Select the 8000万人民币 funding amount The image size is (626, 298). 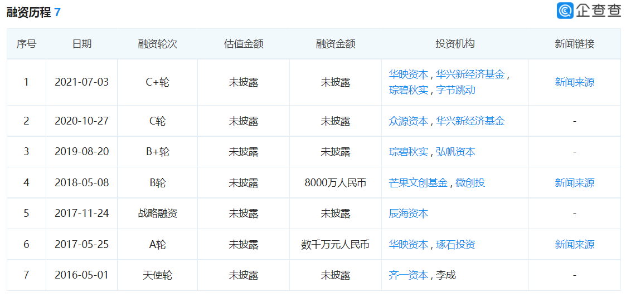click(x=336, y=182)
